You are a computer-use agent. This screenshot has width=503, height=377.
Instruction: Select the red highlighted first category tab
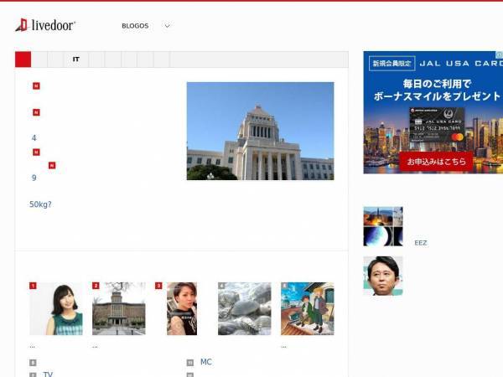click(x=23, y=59)
